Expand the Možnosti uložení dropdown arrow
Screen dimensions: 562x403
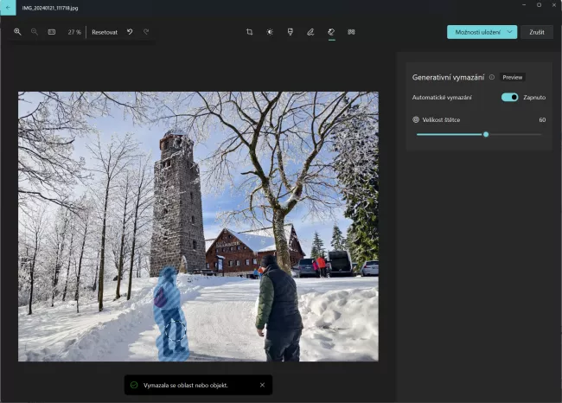pos(510,32)
